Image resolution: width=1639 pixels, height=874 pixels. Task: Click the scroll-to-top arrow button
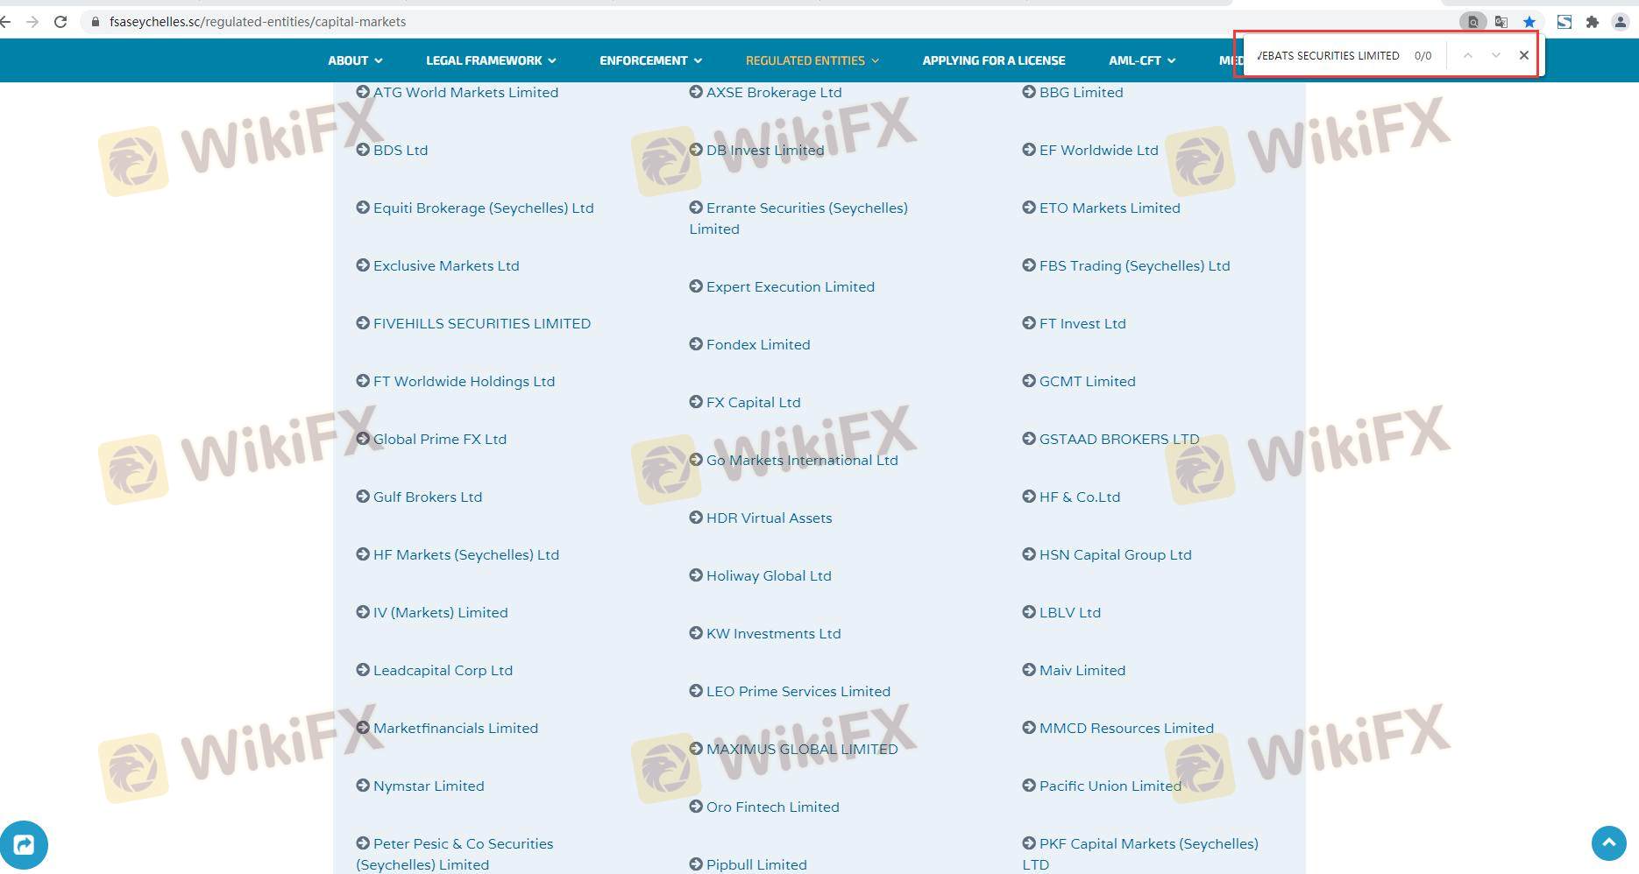[1608, 843]
